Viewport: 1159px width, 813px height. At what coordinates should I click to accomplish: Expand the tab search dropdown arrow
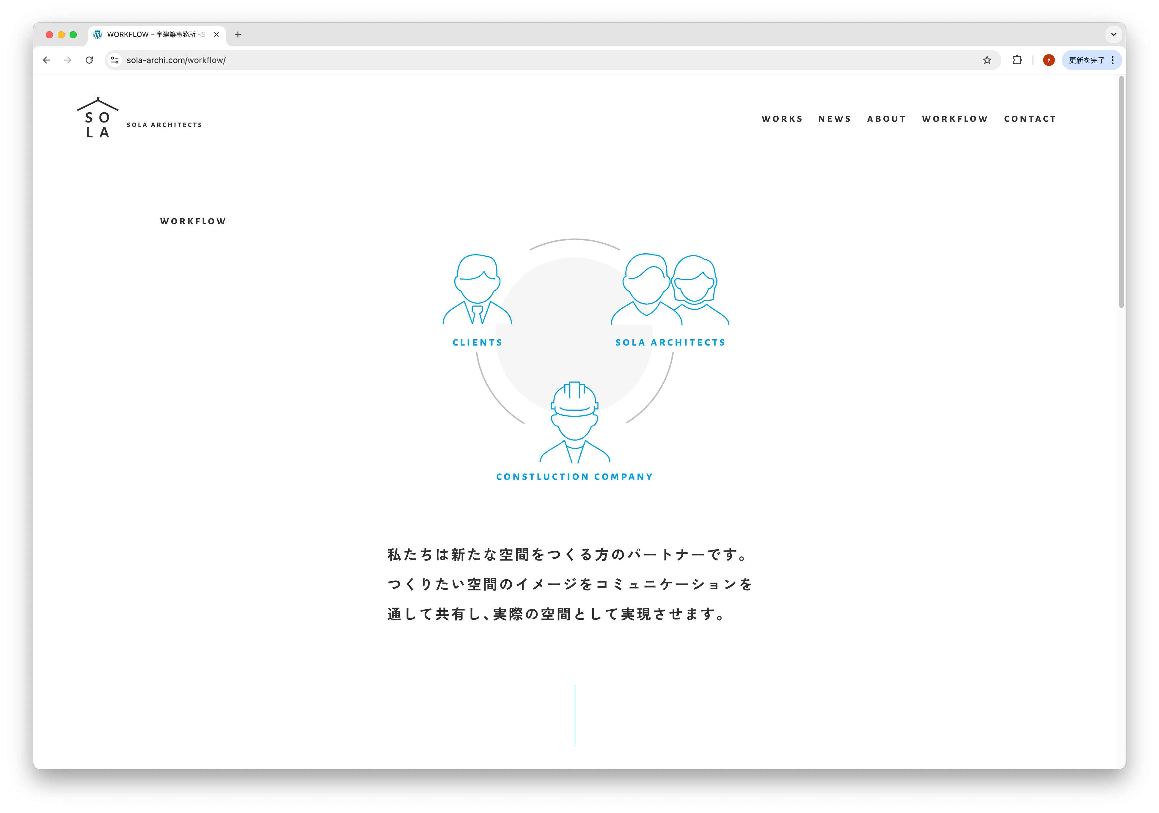coord(1113,34)
